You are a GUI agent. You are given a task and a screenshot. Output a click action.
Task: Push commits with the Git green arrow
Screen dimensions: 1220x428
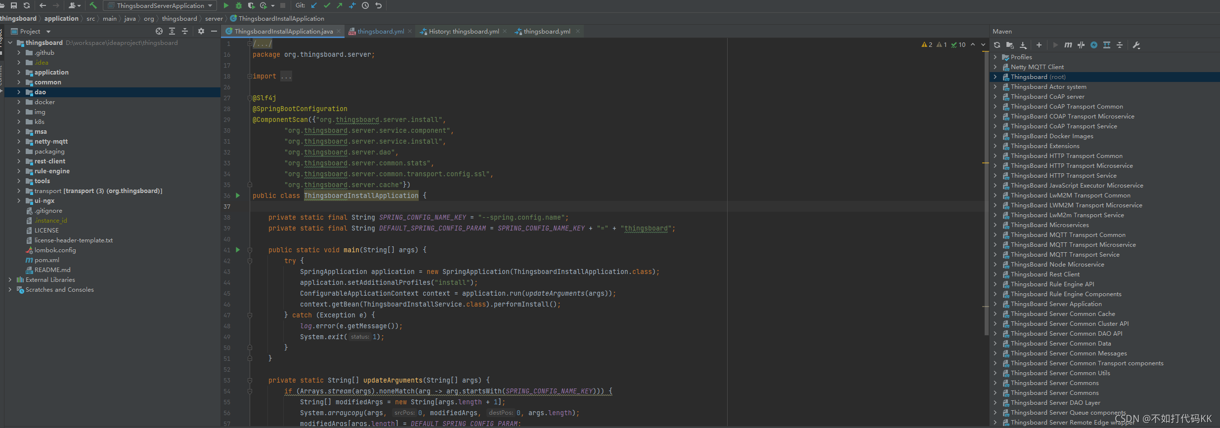(x=339, y=5)
